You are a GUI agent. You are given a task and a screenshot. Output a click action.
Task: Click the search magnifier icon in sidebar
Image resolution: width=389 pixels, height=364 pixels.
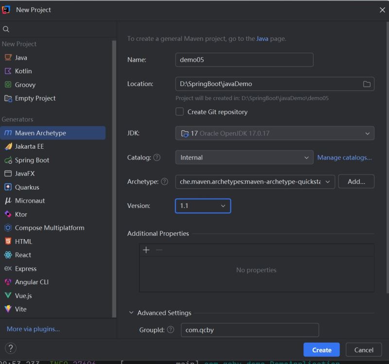click(6, 29)
